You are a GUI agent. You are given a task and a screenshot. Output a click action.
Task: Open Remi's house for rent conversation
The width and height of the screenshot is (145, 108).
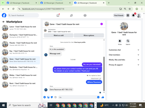click(x=20, y=85)
